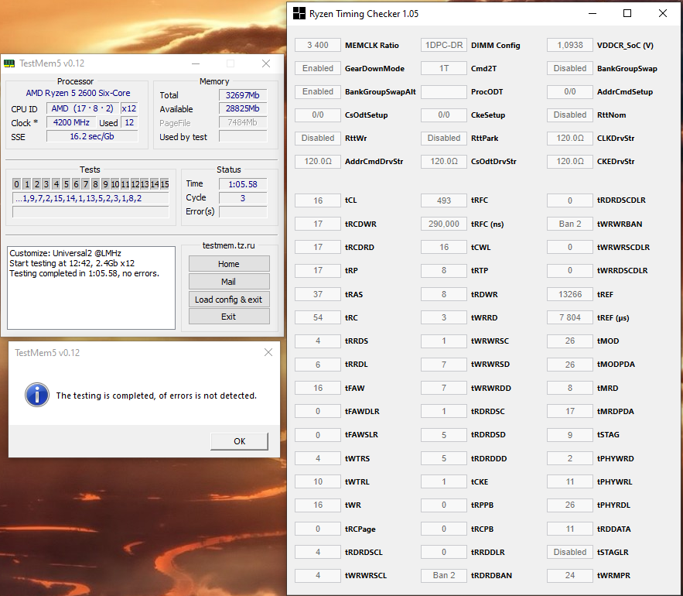Click the tRFC (ns) 290,000 field
This screenshot has width=683, height=596.
pyautogui.click(x=444, y=224)
